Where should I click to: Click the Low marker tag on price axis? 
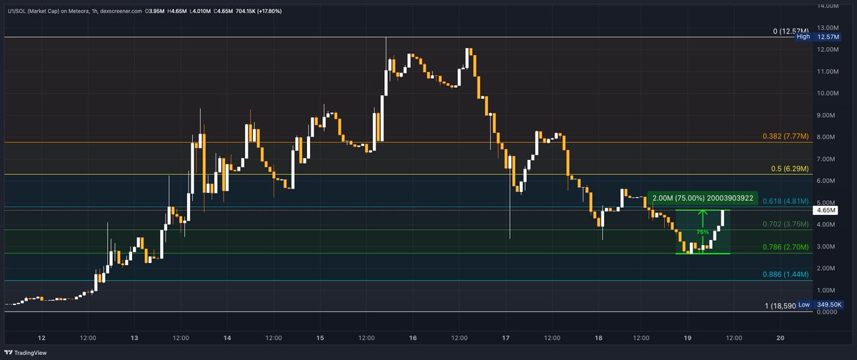click(x=804, y=305)
